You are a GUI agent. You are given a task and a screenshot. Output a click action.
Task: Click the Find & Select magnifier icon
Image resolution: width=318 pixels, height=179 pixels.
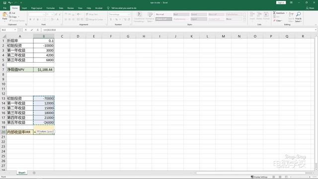point(298,14)
